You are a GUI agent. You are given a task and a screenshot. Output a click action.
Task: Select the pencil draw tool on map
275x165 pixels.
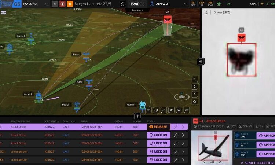[x=164, y=110]
